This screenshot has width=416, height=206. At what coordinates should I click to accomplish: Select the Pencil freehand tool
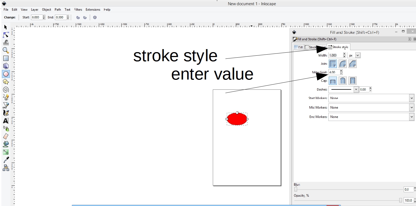point(5,97)
